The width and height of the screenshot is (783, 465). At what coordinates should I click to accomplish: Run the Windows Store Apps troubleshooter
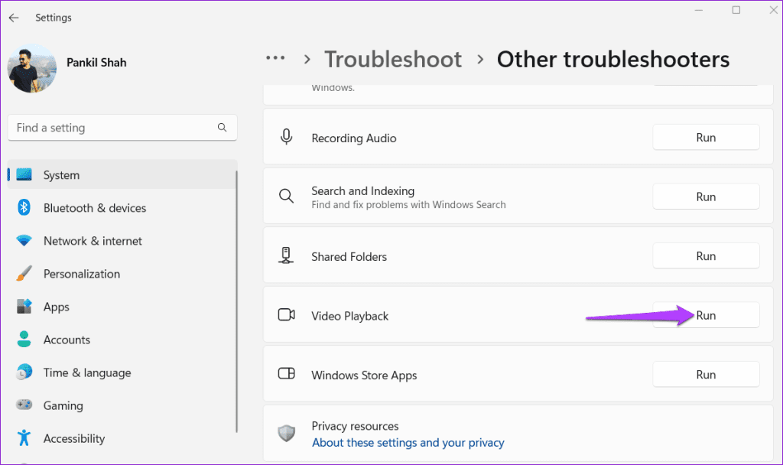pyautogui.click(x=705, y=375)
